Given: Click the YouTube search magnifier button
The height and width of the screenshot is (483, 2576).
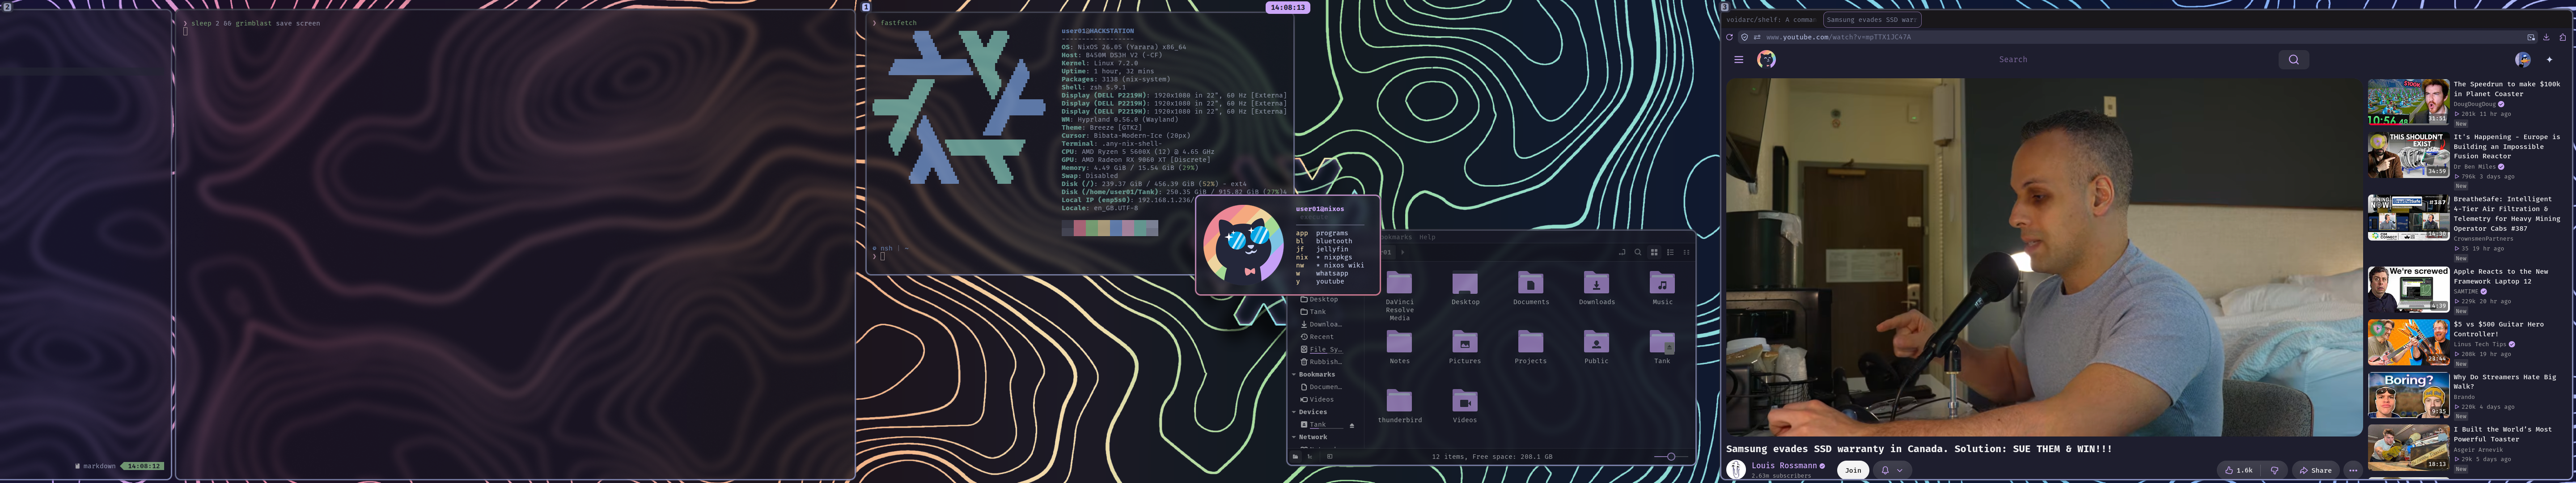Looking at the screenshot, I should pos(2294,60).
